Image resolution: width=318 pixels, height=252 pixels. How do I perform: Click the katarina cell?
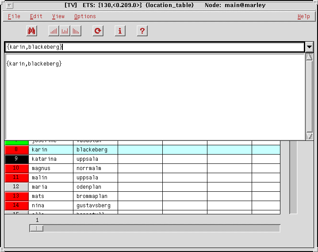(x=51, y=159)
